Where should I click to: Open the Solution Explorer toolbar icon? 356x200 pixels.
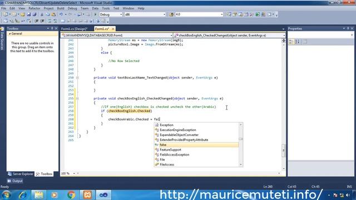point(229,14)
